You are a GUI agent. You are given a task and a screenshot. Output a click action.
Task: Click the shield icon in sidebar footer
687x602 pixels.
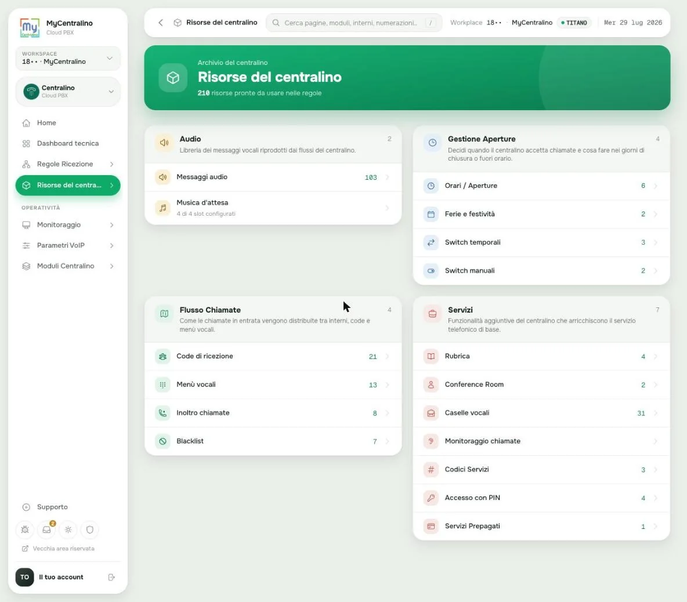click(x=90, y=530)
